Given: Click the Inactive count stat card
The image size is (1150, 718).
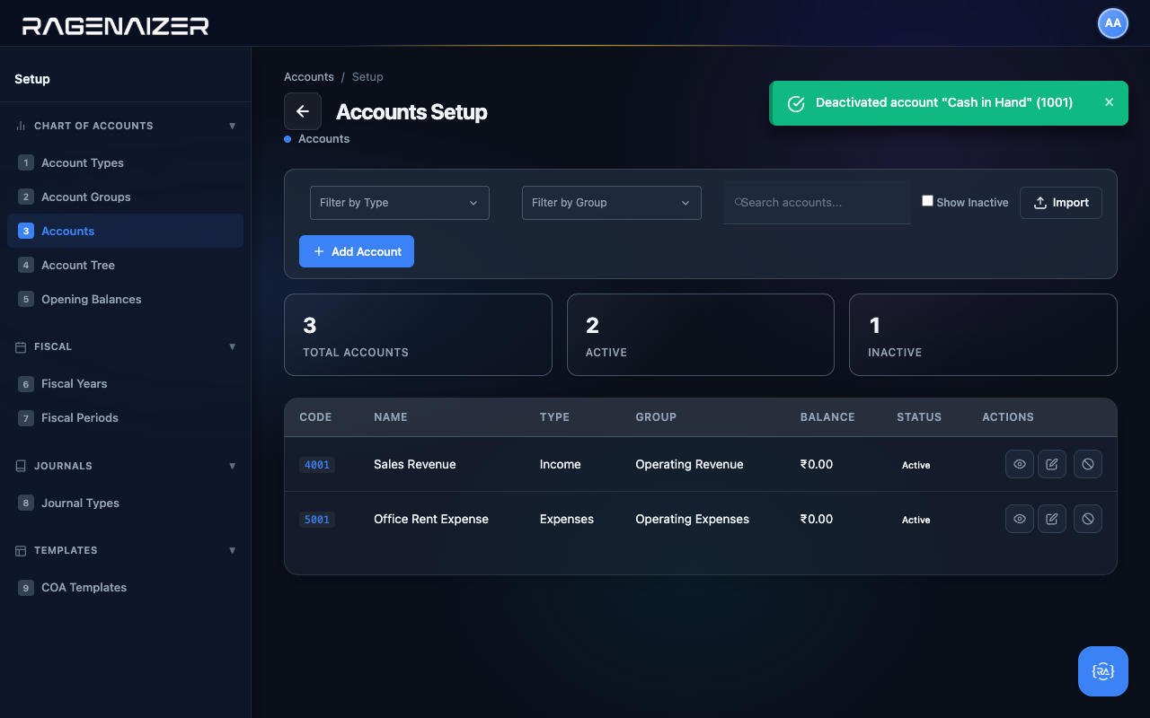Looking at the screenshot, I should click(983, 335).
